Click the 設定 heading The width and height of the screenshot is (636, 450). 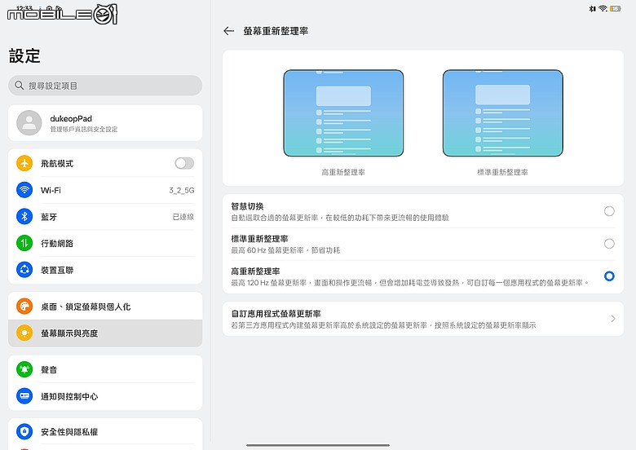click(24, 55)
